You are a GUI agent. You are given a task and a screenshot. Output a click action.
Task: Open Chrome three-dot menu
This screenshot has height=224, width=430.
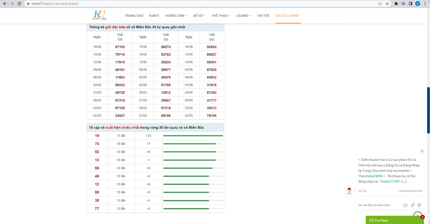coord(425,4)
